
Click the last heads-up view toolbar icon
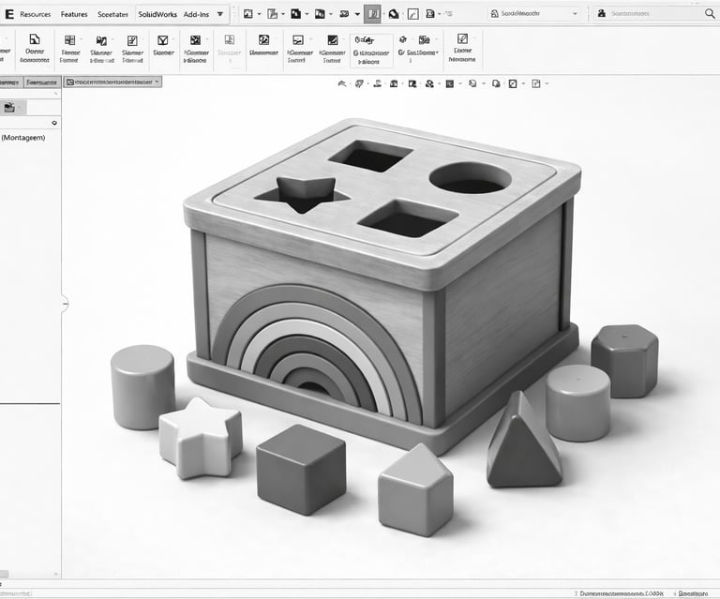point(536,83)
